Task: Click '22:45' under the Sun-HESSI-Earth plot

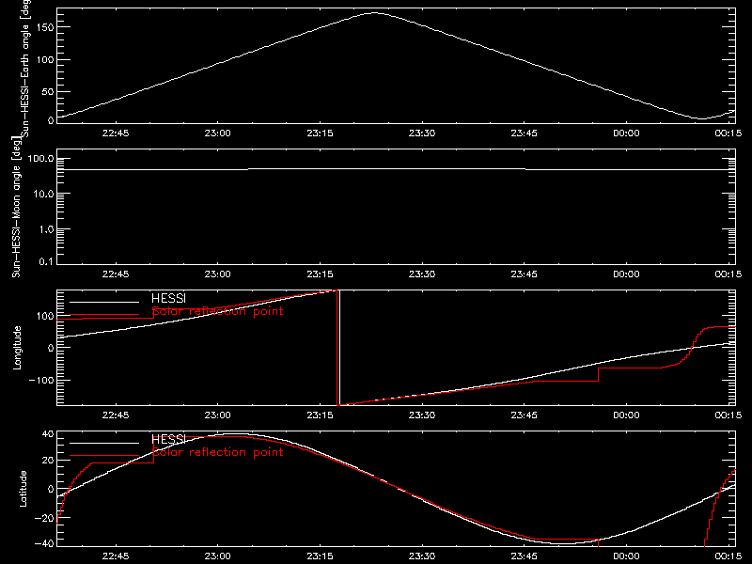Action: (116, 133)
